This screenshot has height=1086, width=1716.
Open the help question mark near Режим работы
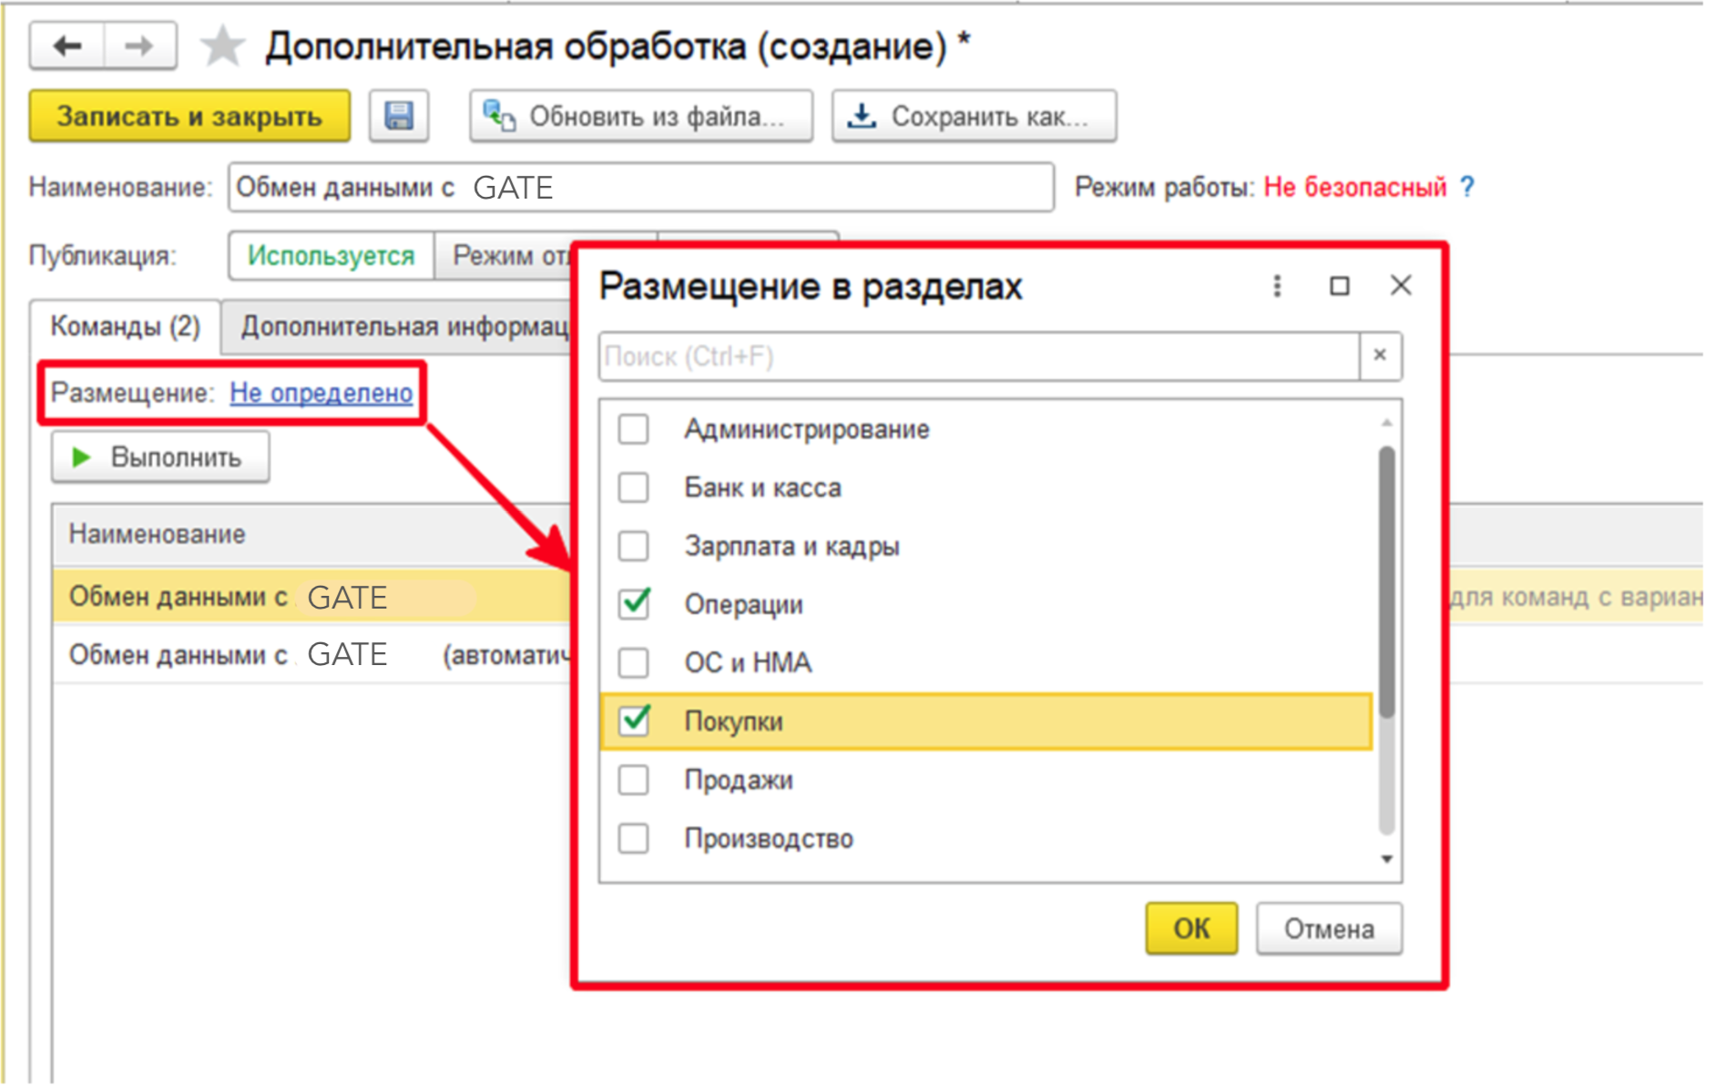tap(1466, 187)
